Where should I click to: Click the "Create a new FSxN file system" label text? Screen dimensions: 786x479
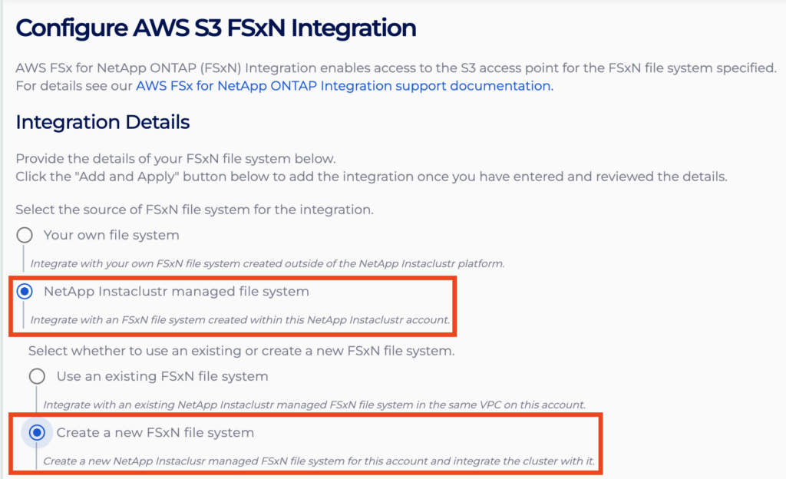point(155,433)
